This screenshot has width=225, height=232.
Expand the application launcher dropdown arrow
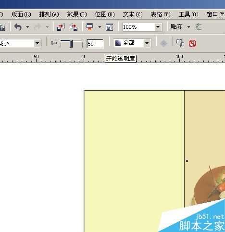coord(100,27)
